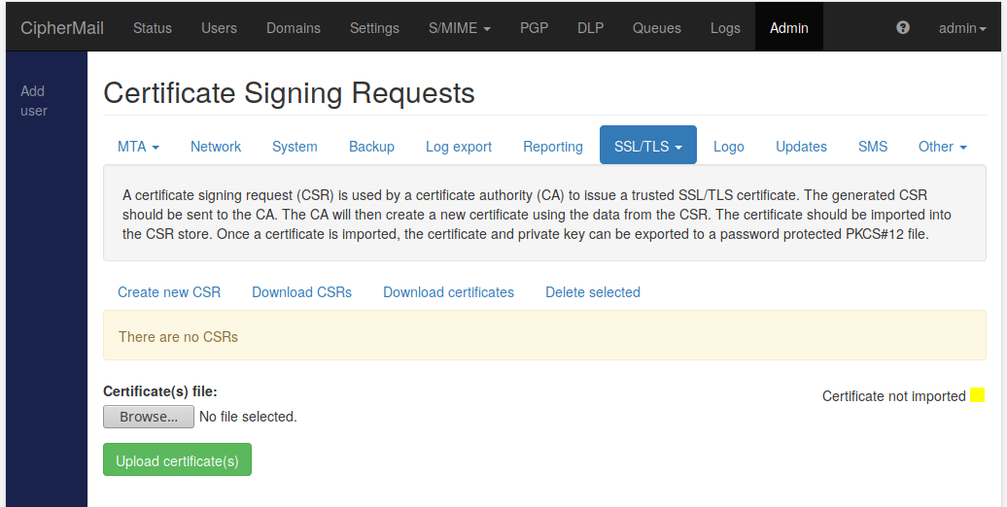The image size is (1007, 507).
Task: Select the Log export tab
Action: coord(459,147)
